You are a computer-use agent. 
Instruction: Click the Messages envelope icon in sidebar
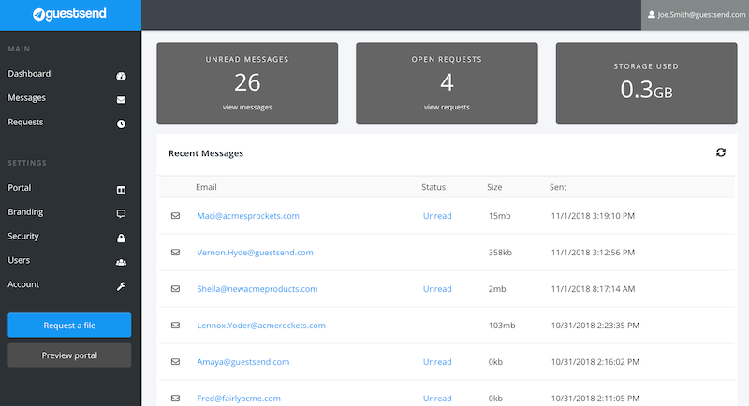(x=122, y=100)
